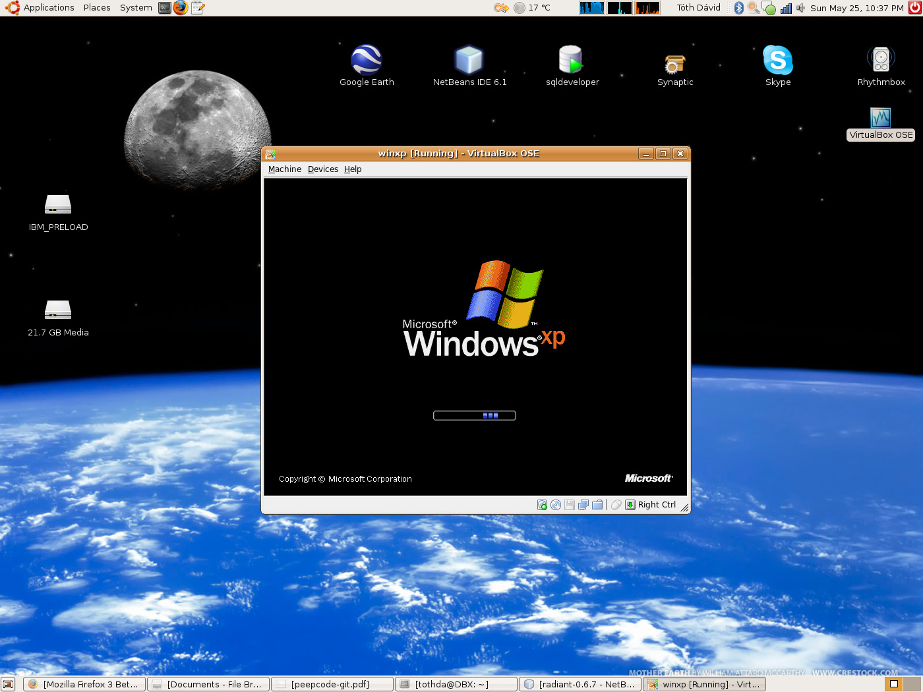This screenshot has height=692, width=923.
Task: Click the host key arrow indicator
Action: click(630, 505)
